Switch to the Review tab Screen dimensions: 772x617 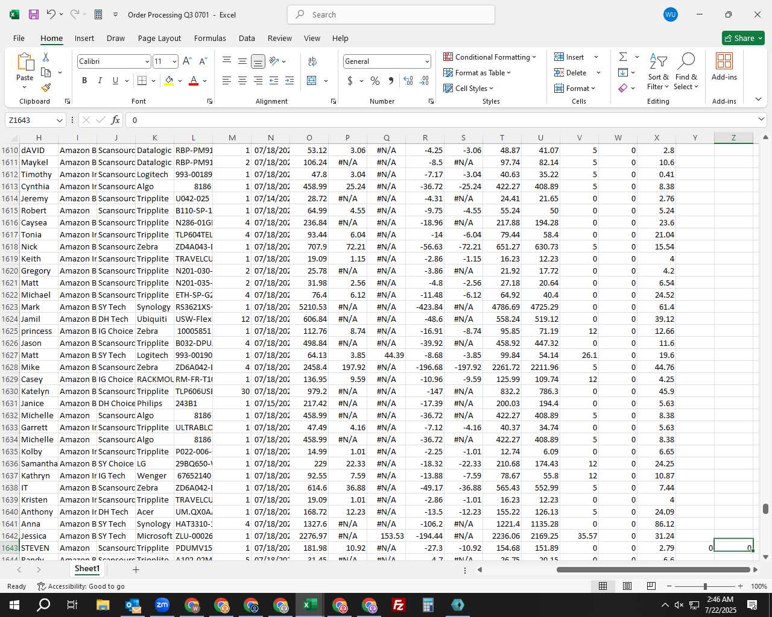click(280, 38)
